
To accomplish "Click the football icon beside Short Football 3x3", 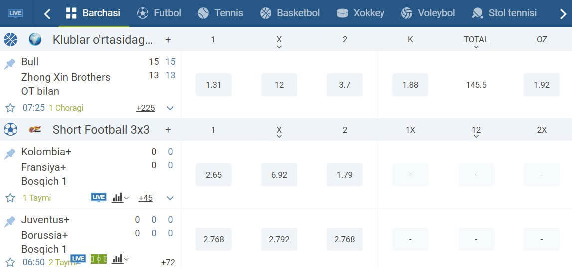I will pos(10,129).
